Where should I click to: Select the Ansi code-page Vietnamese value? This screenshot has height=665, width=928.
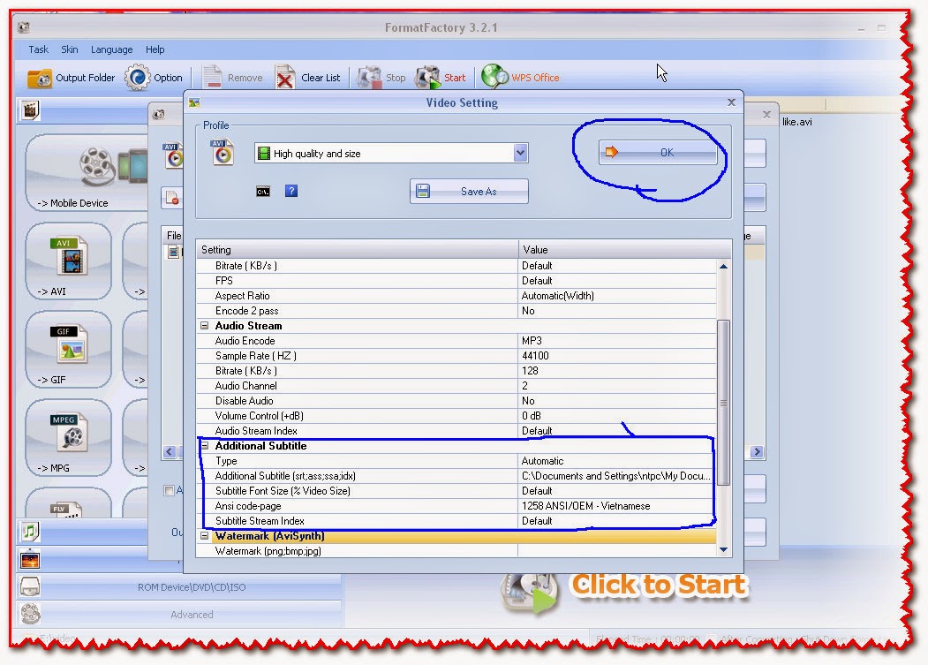[x=616, y=506]
